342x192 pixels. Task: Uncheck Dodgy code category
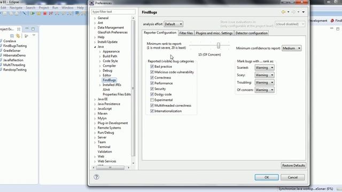pos(152,94)
